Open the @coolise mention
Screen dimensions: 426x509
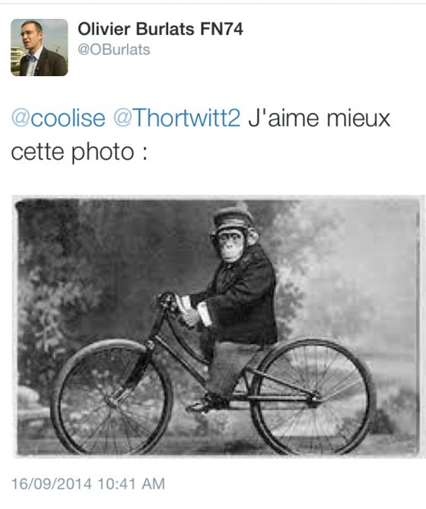(x=59, y=117)
